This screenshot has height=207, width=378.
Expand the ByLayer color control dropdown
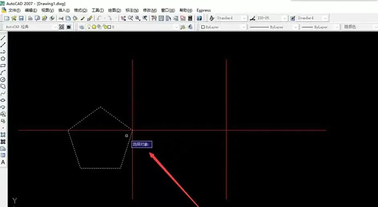(x=244, y=27)
